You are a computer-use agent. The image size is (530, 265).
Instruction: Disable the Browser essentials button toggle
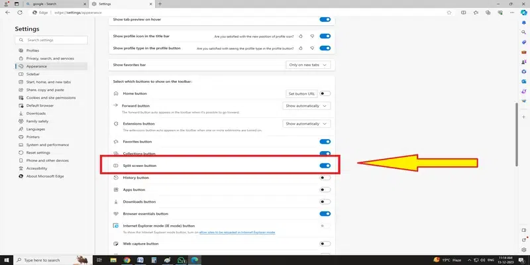(325, 213)
